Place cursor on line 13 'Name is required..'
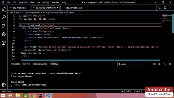This screenshot has height=98, width=174. [32, 53]
